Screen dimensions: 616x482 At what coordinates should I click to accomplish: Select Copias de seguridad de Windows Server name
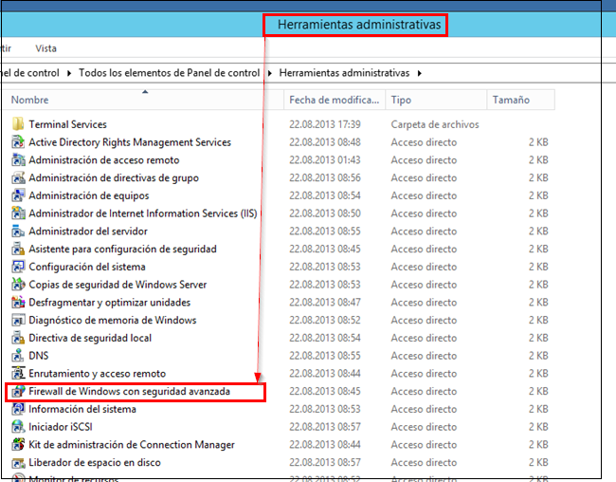[118, 285]
